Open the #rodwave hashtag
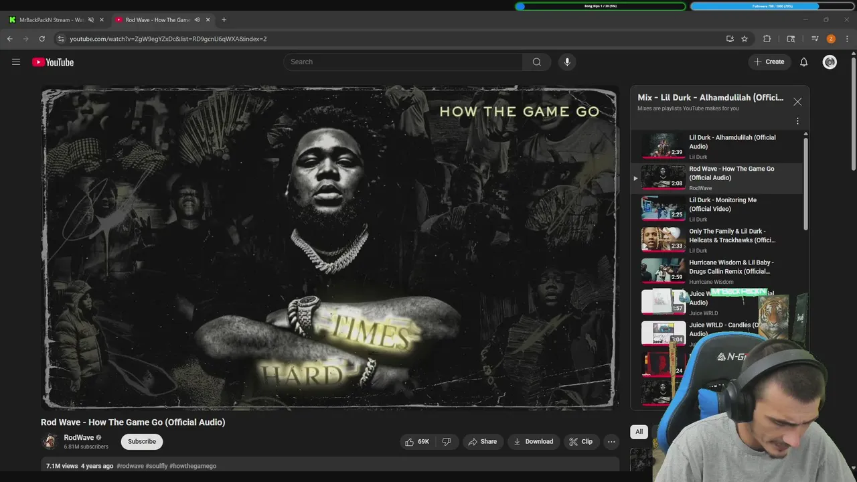Viewport: 857px width, 482px height. pos(130,466)
